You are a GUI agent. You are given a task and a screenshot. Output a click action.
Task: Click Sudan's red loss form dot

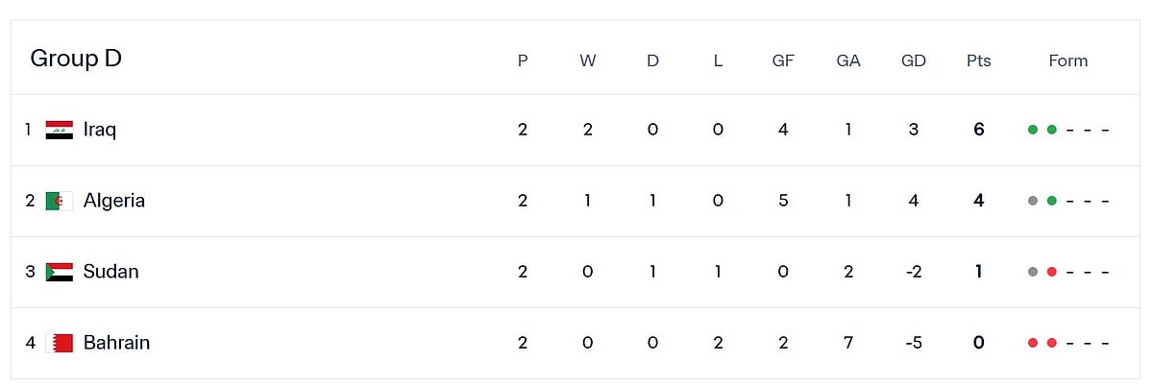pyautogui.click(x=1052, y=272)
